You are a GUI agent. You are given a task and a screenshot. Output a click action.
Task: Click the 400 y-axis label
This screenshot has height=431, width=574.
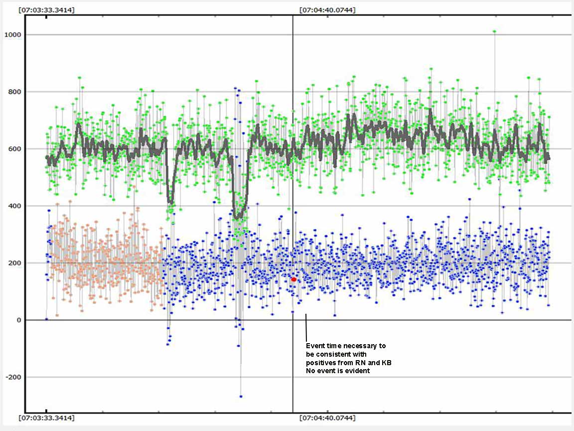coord(14,206)
